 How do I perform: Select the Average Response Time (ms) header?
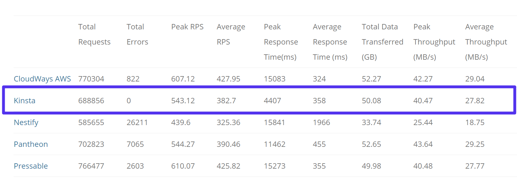[x=330, y=42]
